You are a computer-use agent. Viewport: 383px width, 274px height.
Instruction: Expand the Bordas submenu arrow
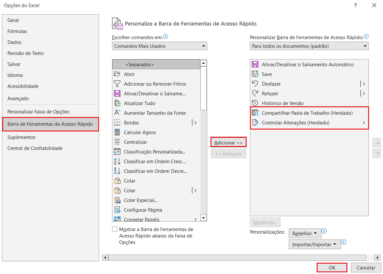[x=195, y=122]
